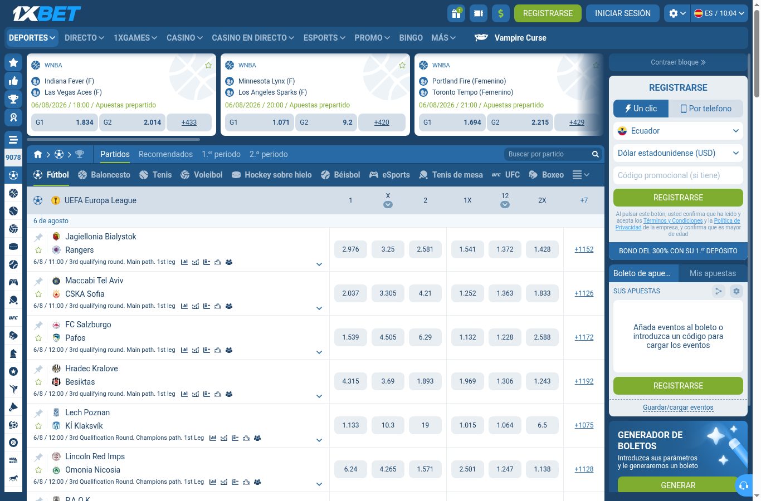This screenshot has width=761, height=501.
Task: Click the statistics chart icon for Jagiellonia match
Action: [184, 262]
